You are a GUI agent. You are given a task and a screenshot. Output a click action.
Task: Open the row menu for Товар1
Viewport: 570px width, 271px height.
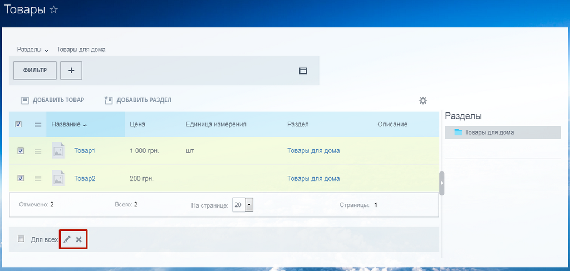(x=38, y=151)
